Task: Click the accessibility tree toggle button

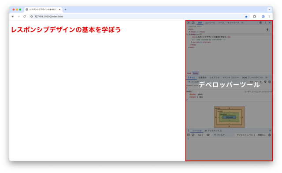Action: point(267,29)
